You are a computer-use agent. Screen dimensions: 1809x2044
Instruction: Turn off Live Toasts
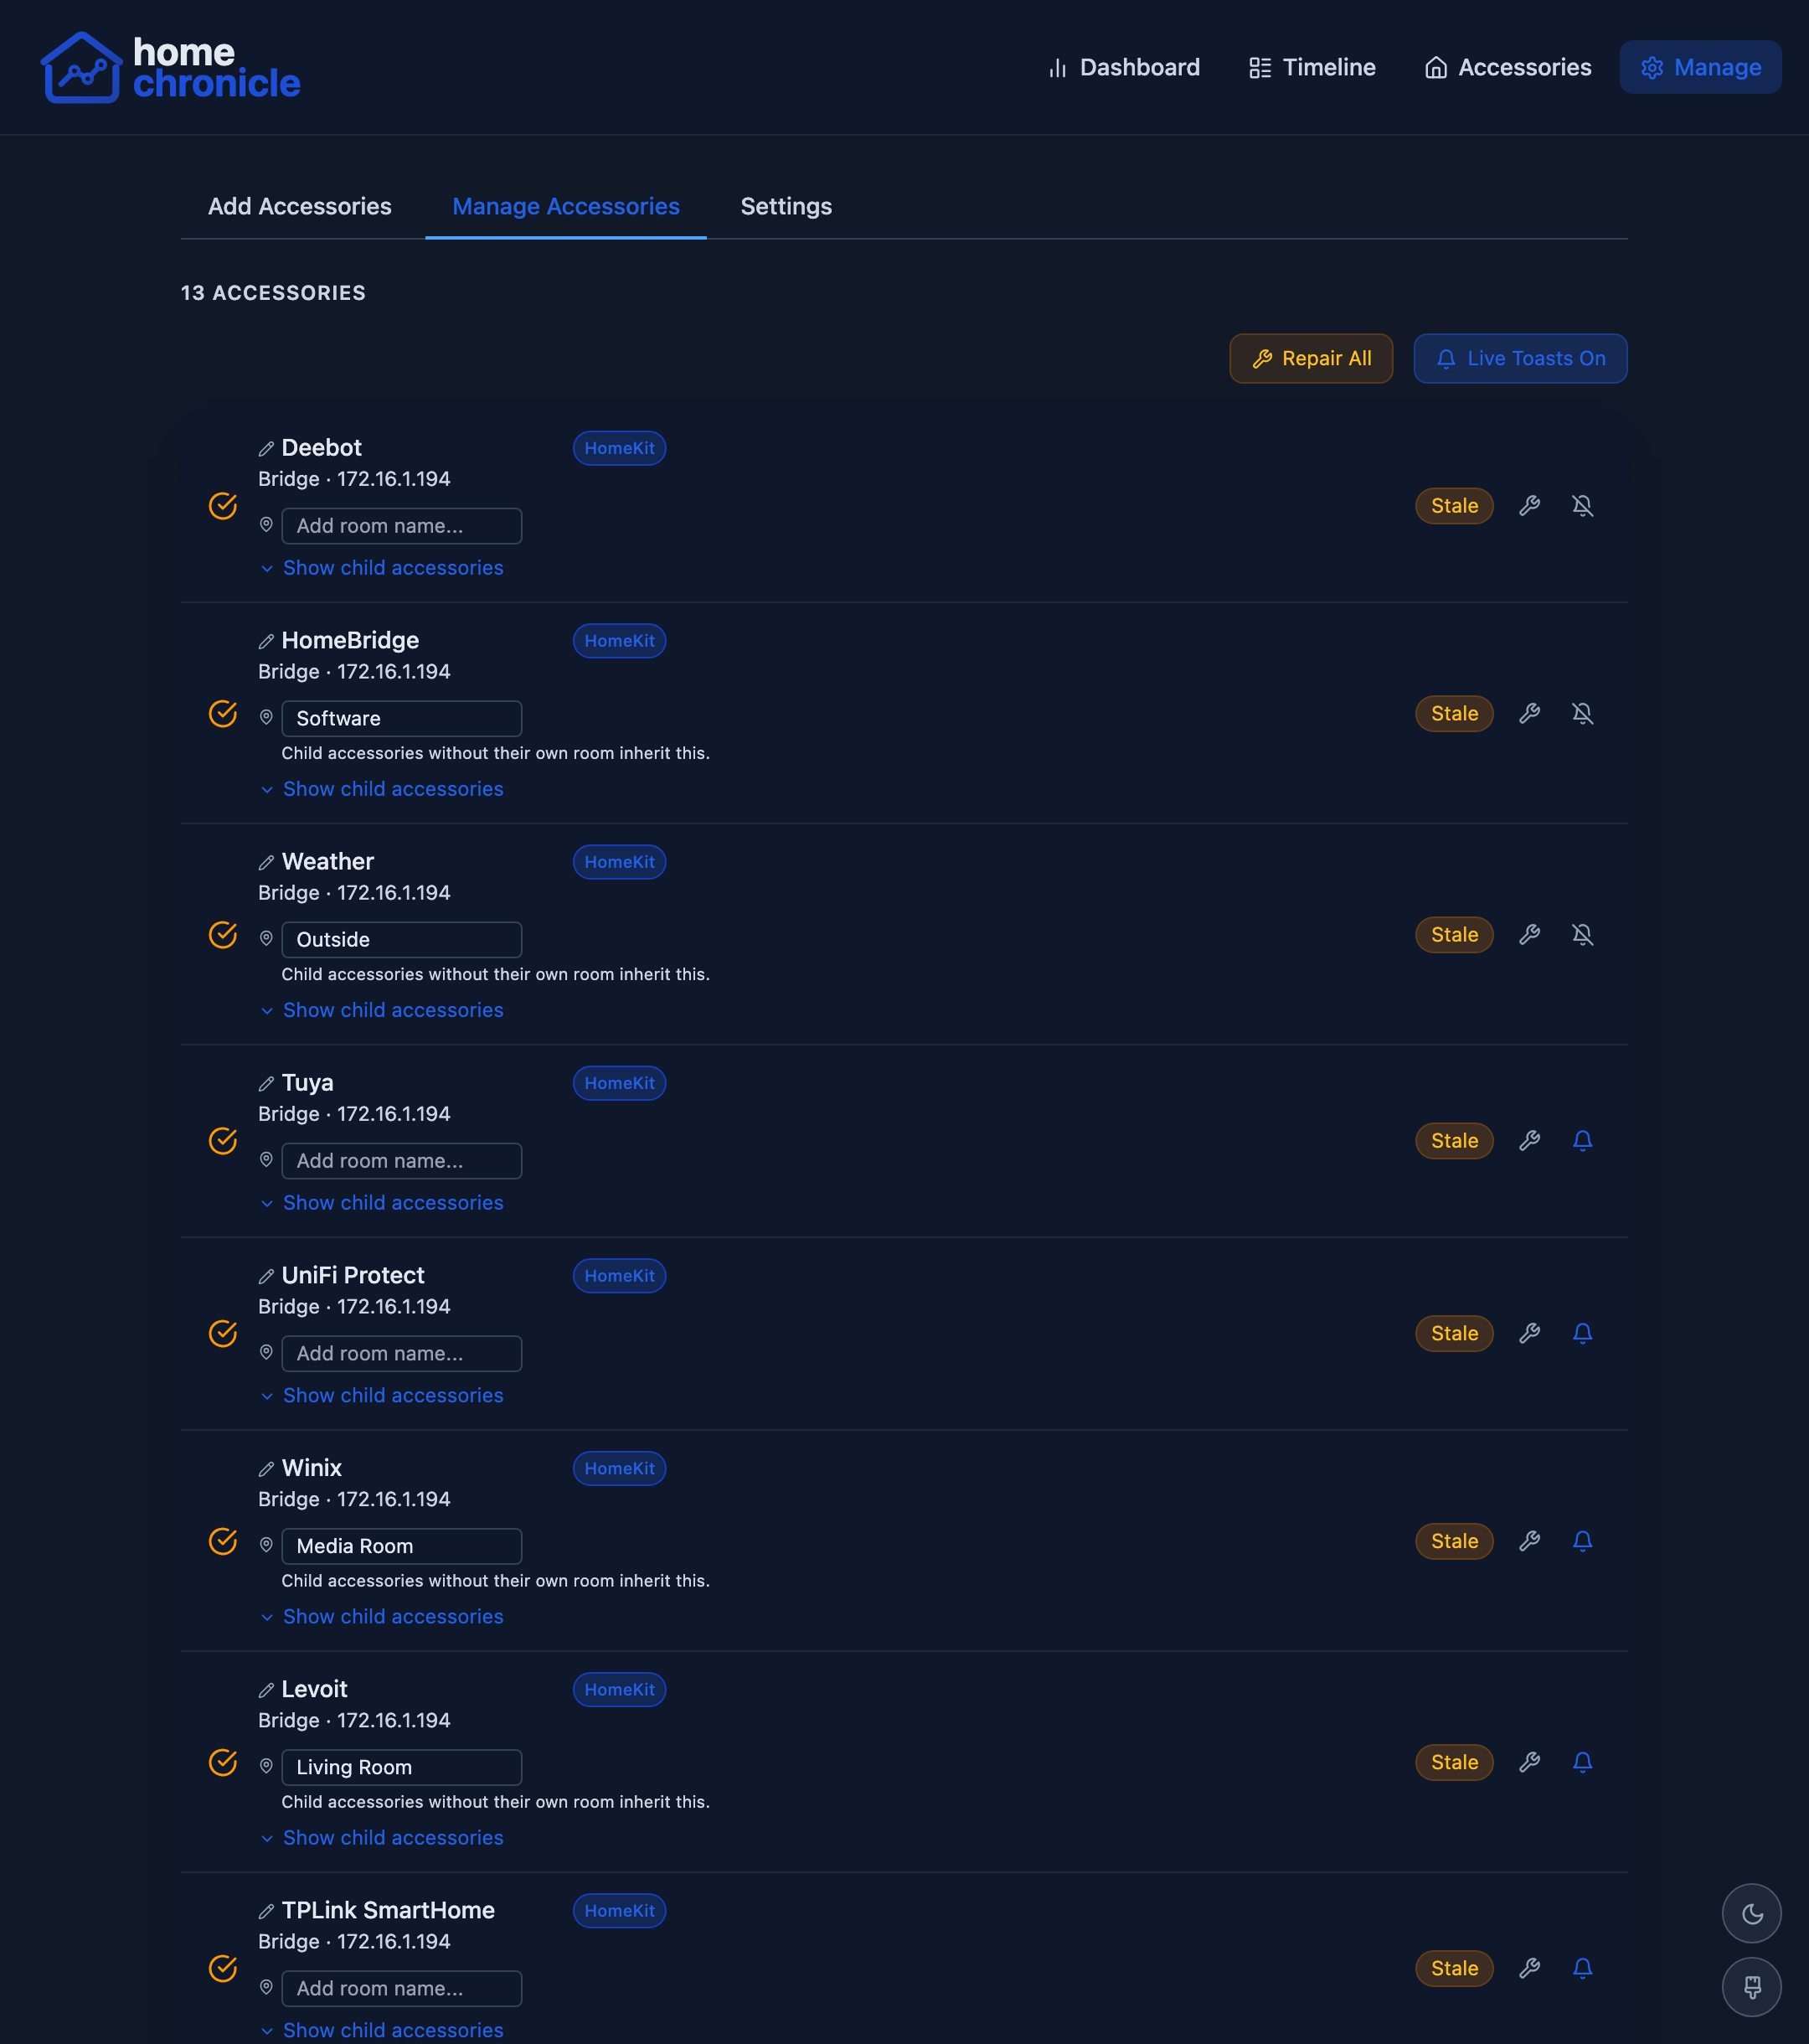(x=1519, y=358)
